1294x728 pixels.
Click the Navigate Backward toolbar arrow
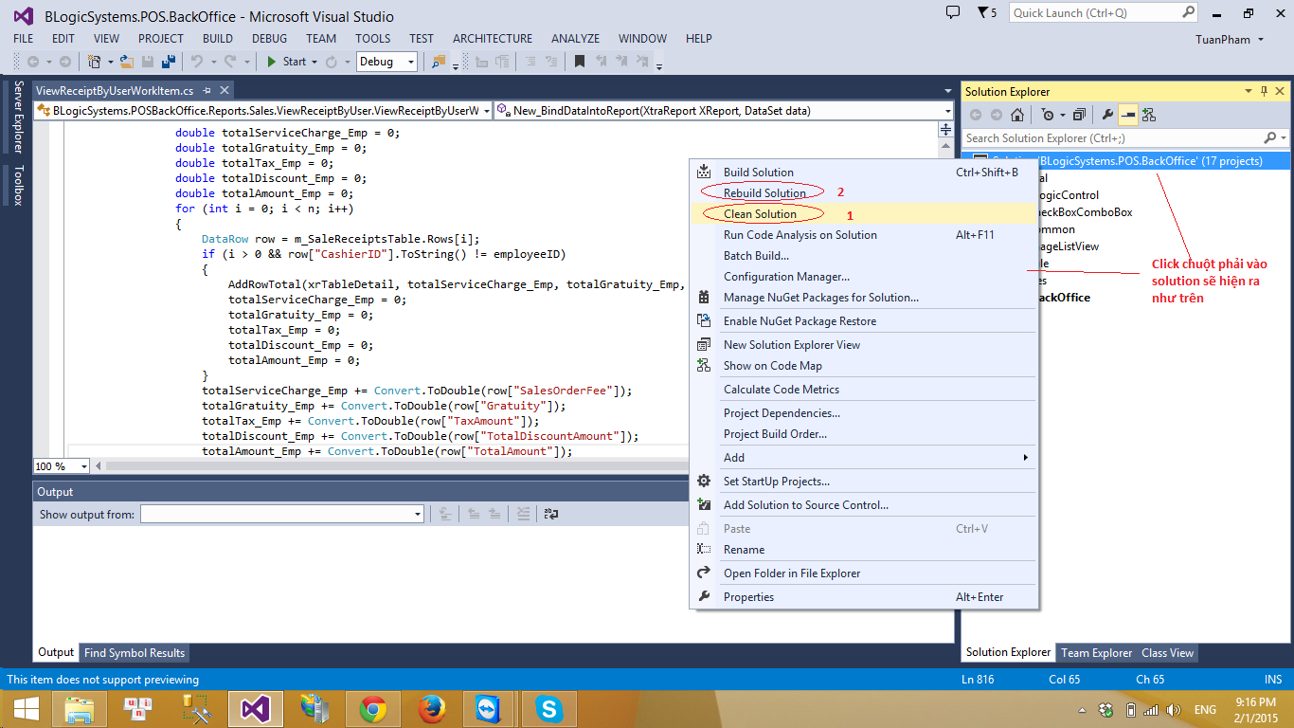pyautogui.click(x=33, y=62)
